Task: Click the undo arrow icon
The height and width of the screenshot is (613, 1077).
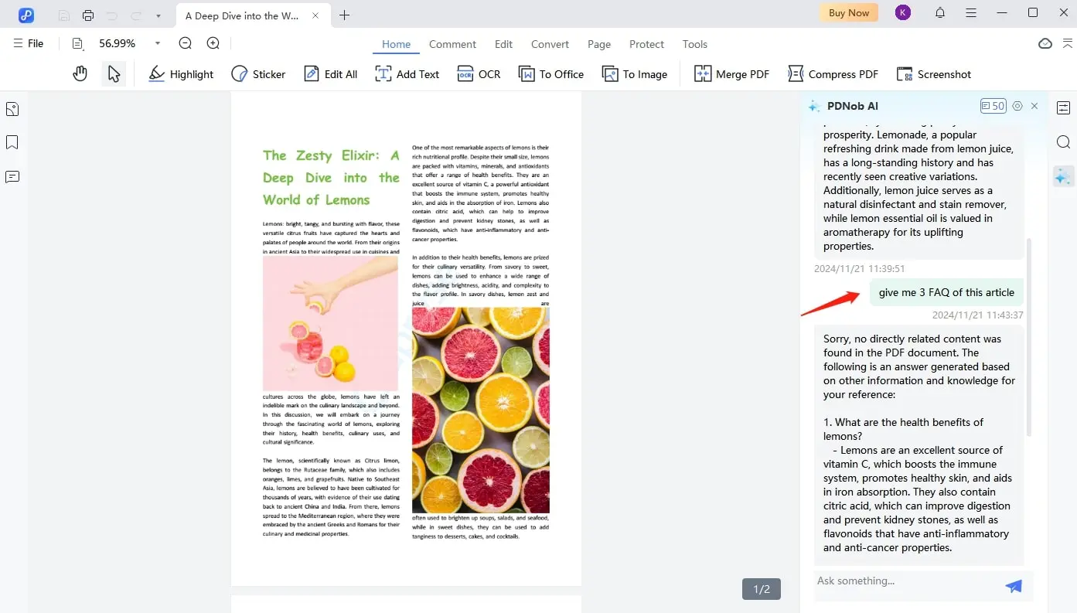Action: tap(112, 15)
